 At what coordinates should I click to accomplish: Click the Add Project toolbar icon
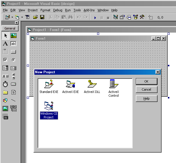8,17
